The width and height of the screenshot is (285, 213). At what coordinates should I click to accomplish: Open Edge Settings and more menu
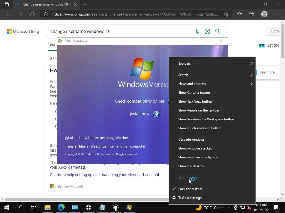tap(277, 14)
